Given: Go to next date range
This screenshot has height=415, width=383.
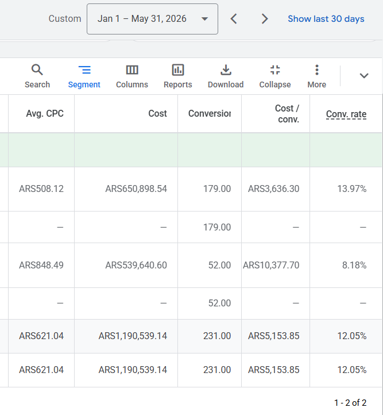Looking at the screenshot, I should coord(265,19).
